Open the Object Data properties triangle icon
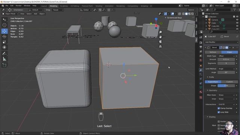 tap(201, 87)
